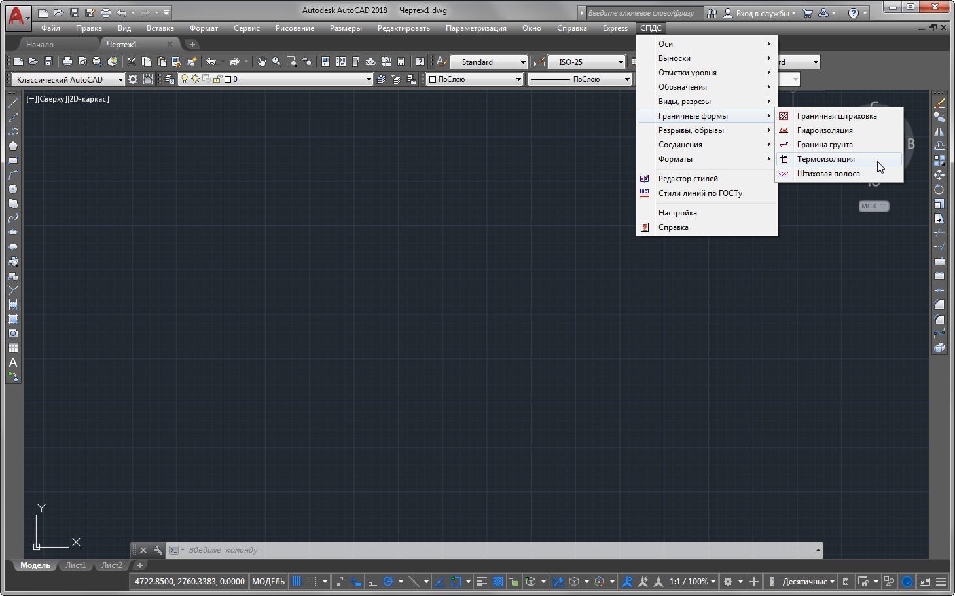This screenshot has height=596, width=955.
Task: Select the Line drawing tool
Action: pyautogui.click(x=12, y=103)
